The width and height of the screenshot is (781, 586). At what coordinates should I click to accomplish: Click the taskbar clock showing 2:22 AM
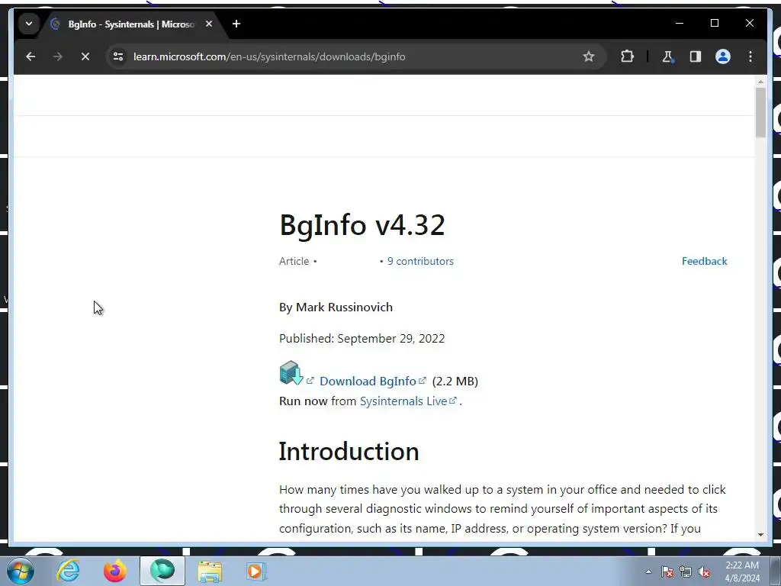[x=742, y=572]
